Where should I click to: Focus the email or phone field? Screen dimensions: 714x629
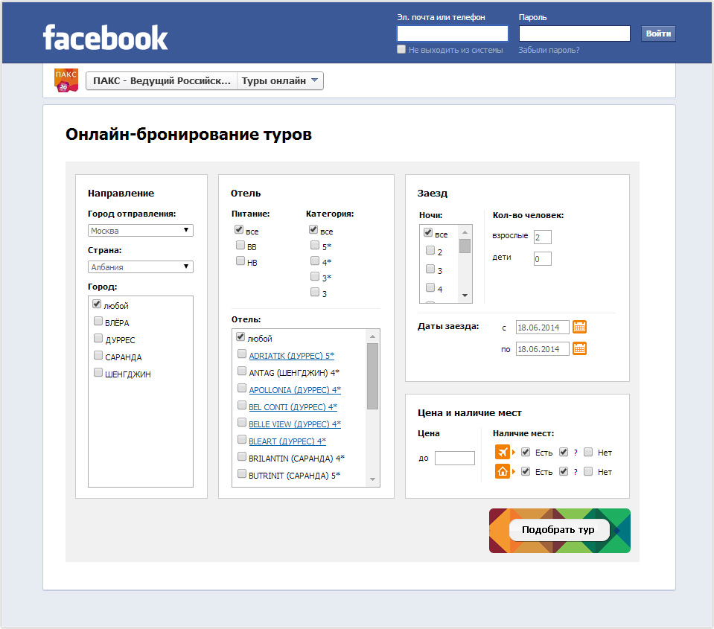pyautogui.click(x=453, y=33)
